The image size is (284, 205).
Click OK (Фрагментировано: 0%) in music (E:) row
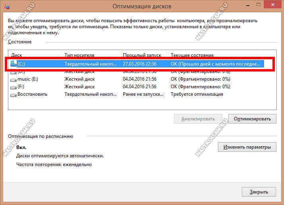click(x=200, y=79)
